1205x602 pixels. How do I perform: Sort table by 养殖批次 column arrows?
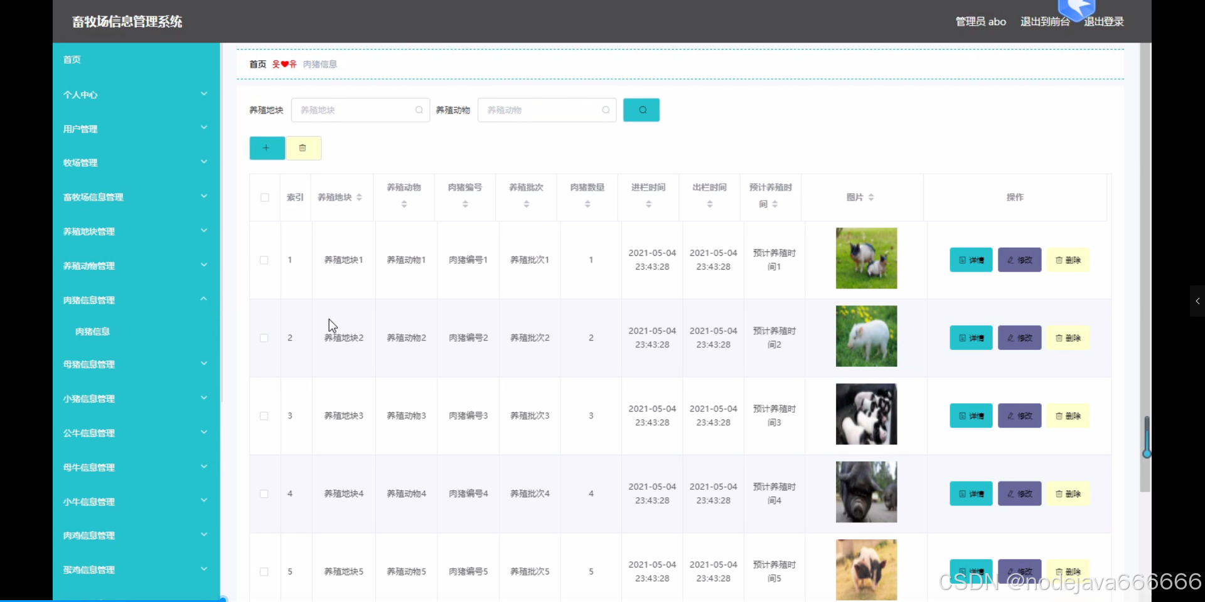coord(527,204)
